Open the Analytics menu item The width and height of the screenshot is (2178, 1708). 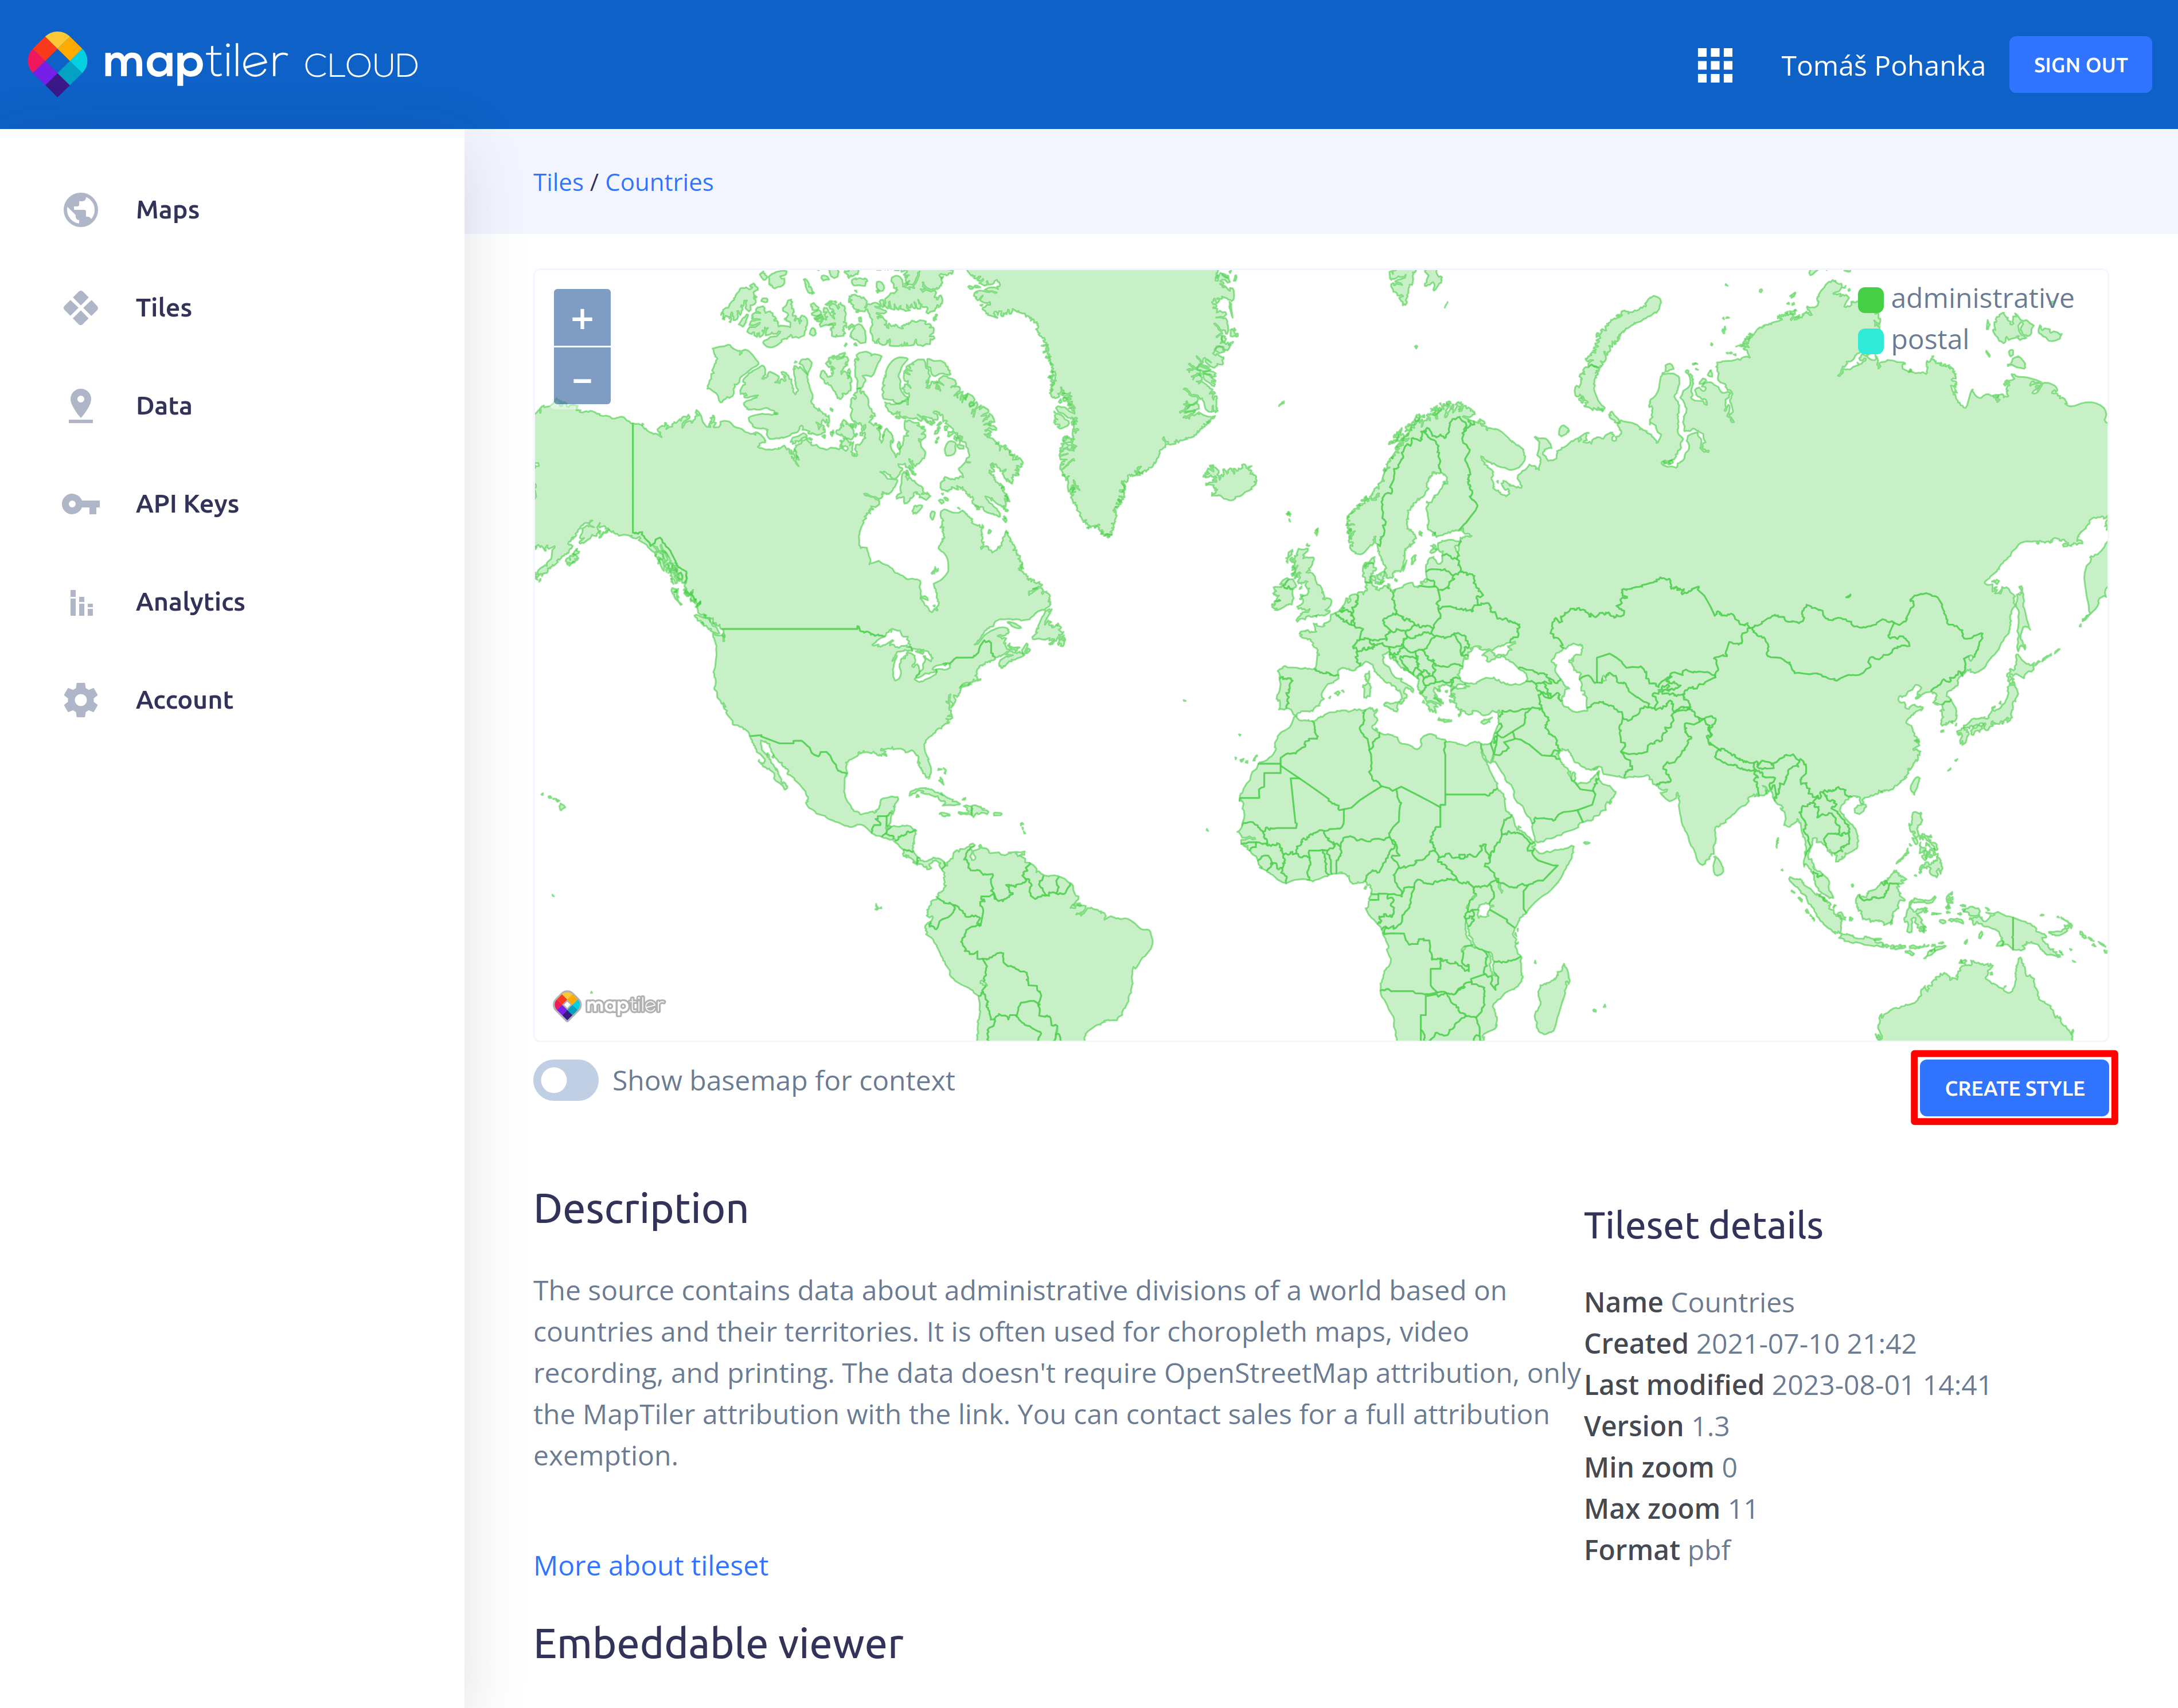[x=190, y=602]
